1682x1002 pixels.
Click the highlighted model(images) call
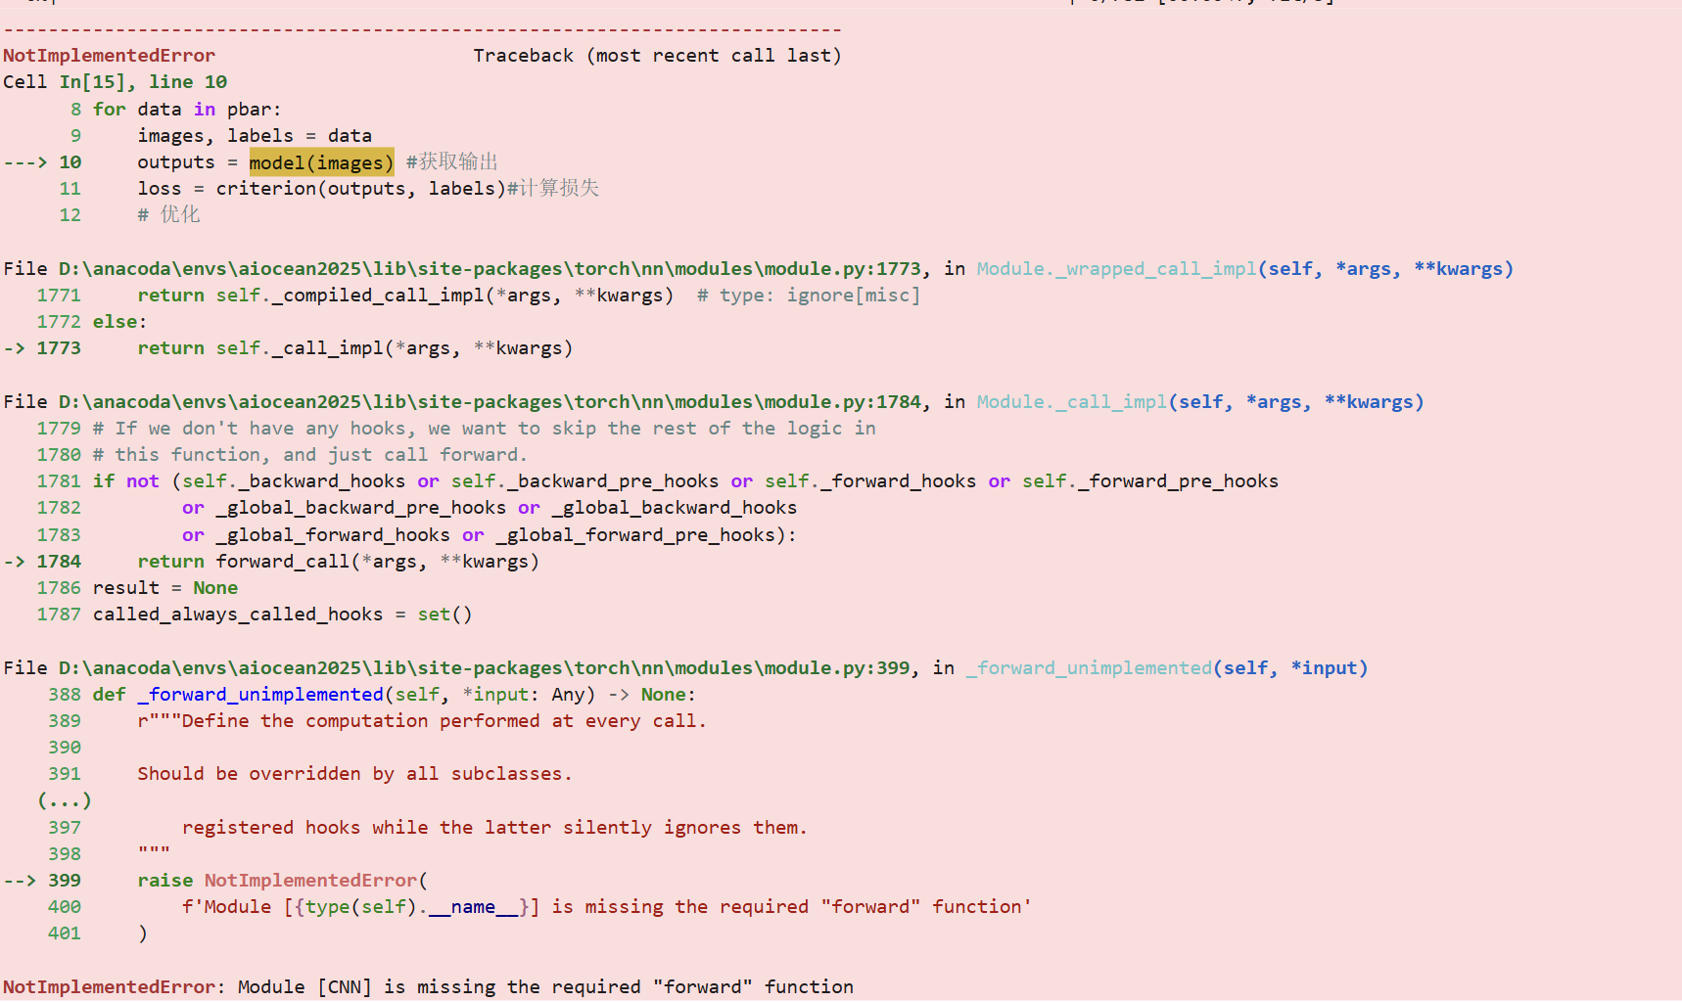[321, 162]
